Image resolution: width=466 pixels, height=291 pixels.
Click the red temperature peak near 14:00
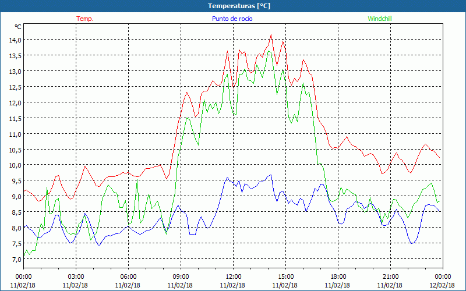[x=271, y=35]
